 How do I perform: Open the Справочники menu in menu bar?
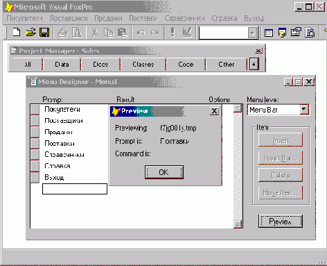point(184,18)
